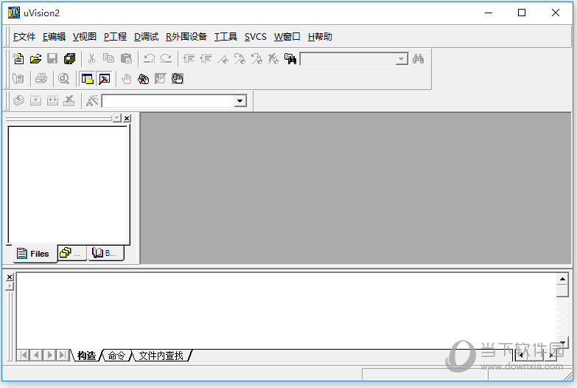Click the project pane dropdown arrow button
The height and width of the screenshot is (388, 577).
tap(117, 118)
